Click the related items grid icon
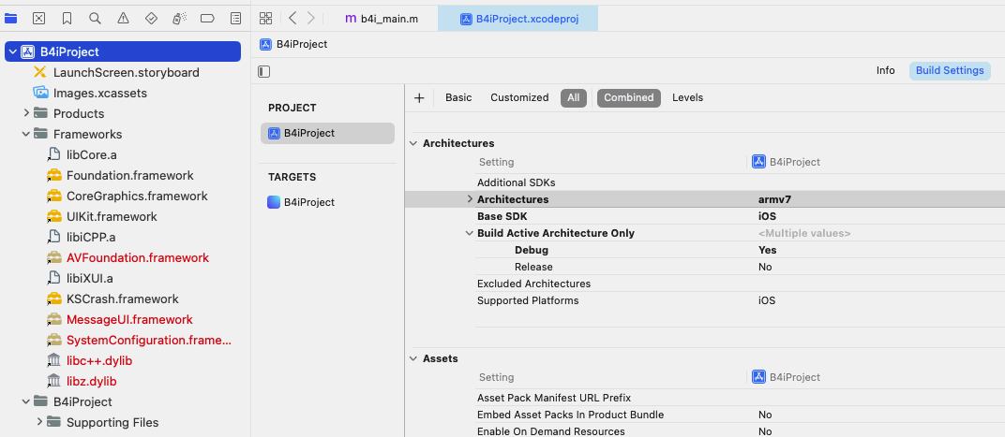Image resolution: width=1005 pixels, height=437 pixels. [265, 18]
